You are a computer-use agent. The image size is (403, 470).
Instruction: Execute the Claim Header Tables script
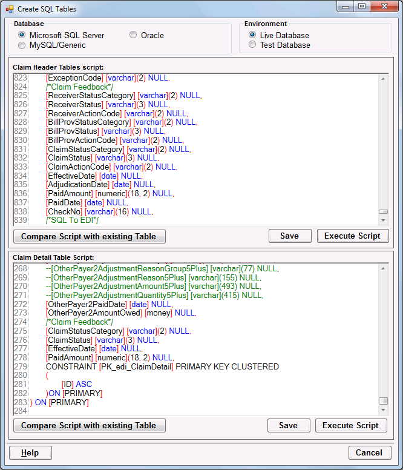(352, 236)
